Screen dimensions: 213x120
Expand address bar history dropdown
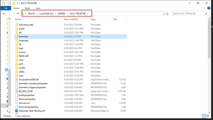[164, 14]
